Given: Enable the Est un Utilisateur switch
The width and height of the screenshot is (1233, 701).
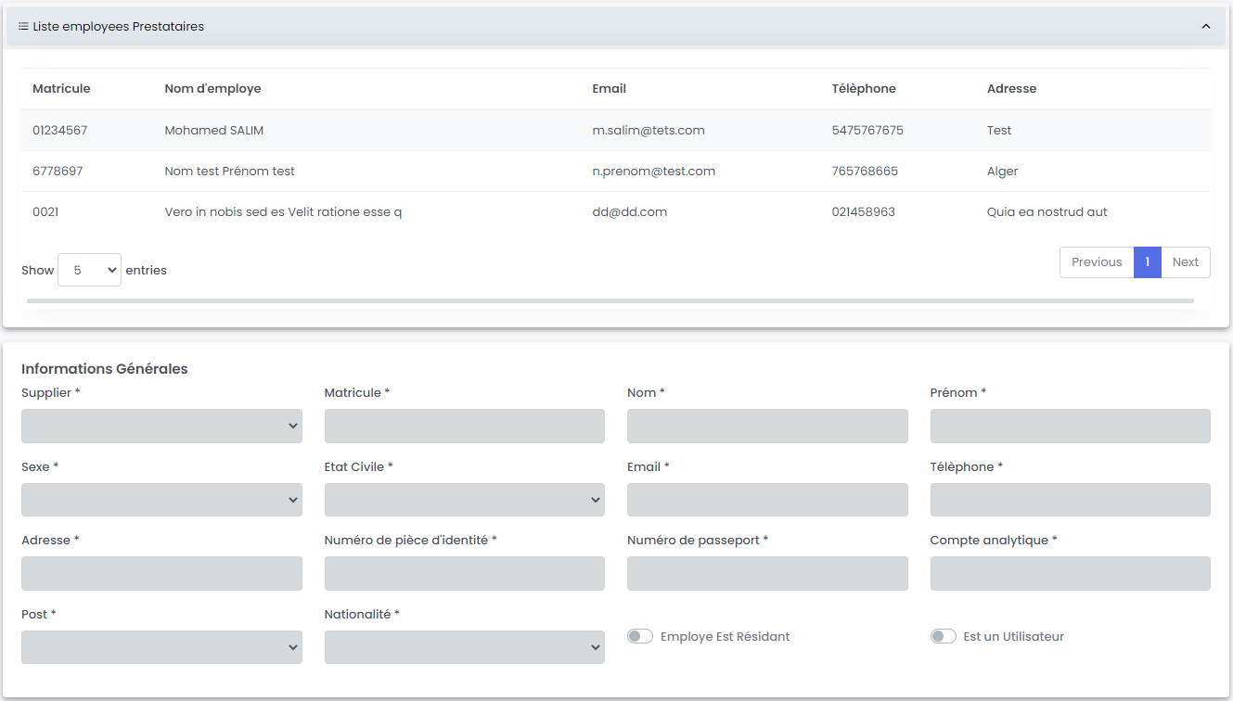Looking at the screenshot, I should pyautogui.click(x=943, y=636).
